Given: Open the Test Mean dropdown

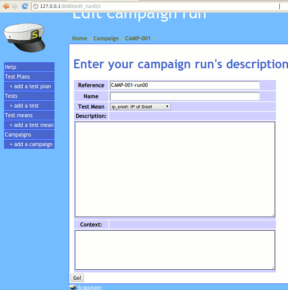Looking at the screenshot, I should [x=140, y=107].
